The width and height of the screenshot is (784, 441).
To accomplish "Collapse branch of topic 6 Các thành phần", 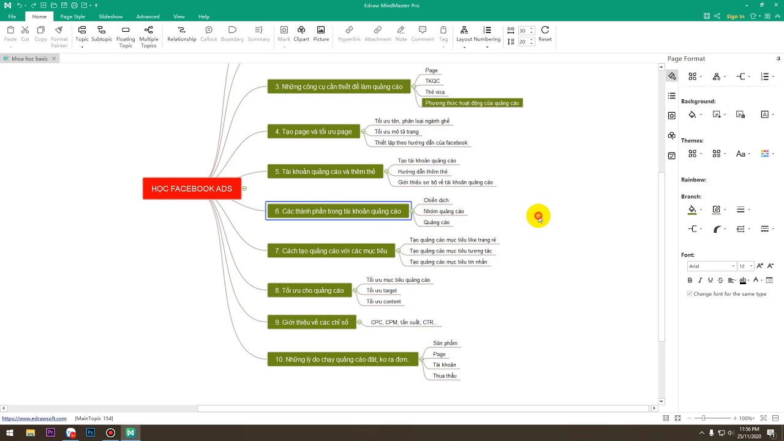I will 412,211.
